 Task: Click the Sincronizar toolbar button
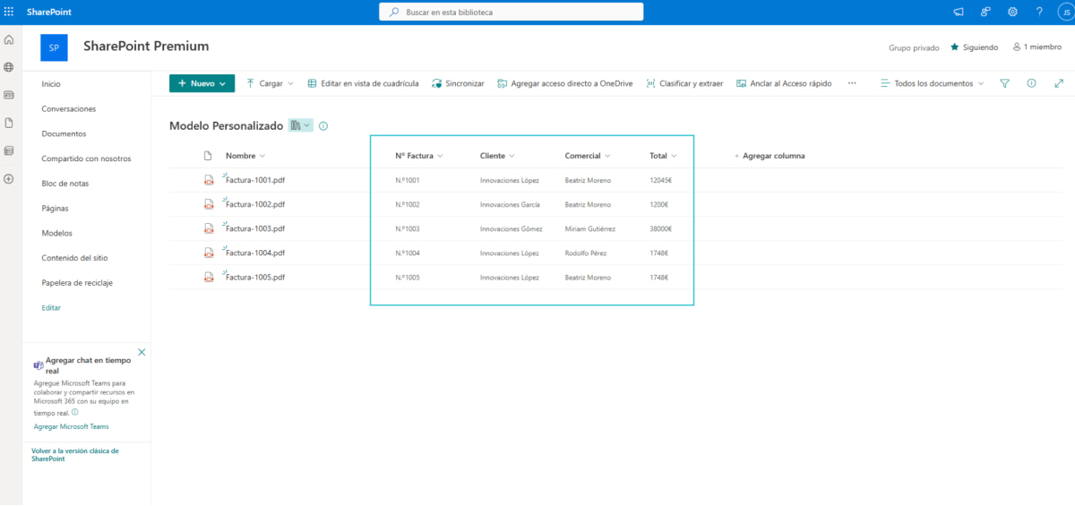click(x=458, y=83)
